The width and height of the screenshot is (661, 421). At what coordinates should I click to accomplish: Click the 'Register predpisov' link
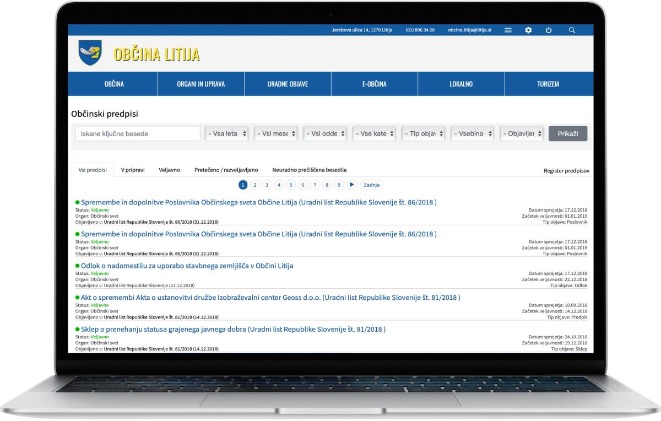566,171
